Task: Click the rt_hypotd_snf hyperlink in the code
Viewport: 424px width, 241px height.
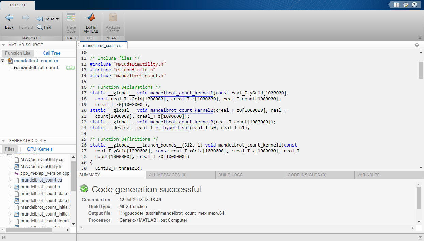Action: click(172, 127)
